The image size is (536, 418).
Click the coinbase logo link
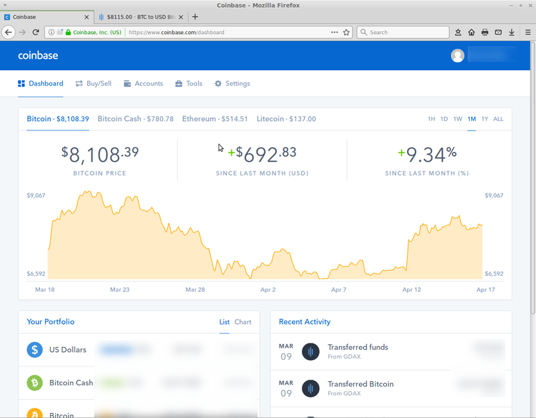pos(38,55)
